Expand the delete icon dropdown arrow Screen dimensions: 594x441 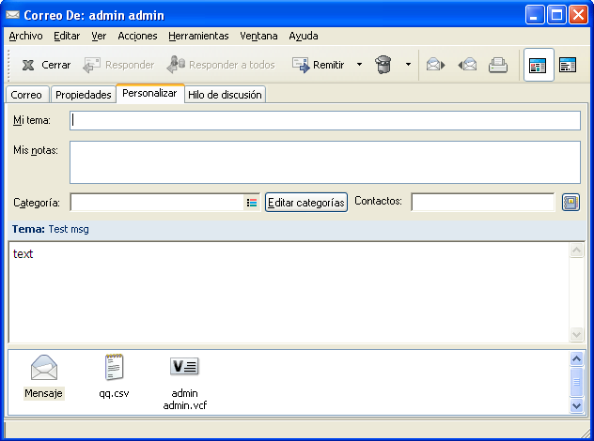click(408, 65)
